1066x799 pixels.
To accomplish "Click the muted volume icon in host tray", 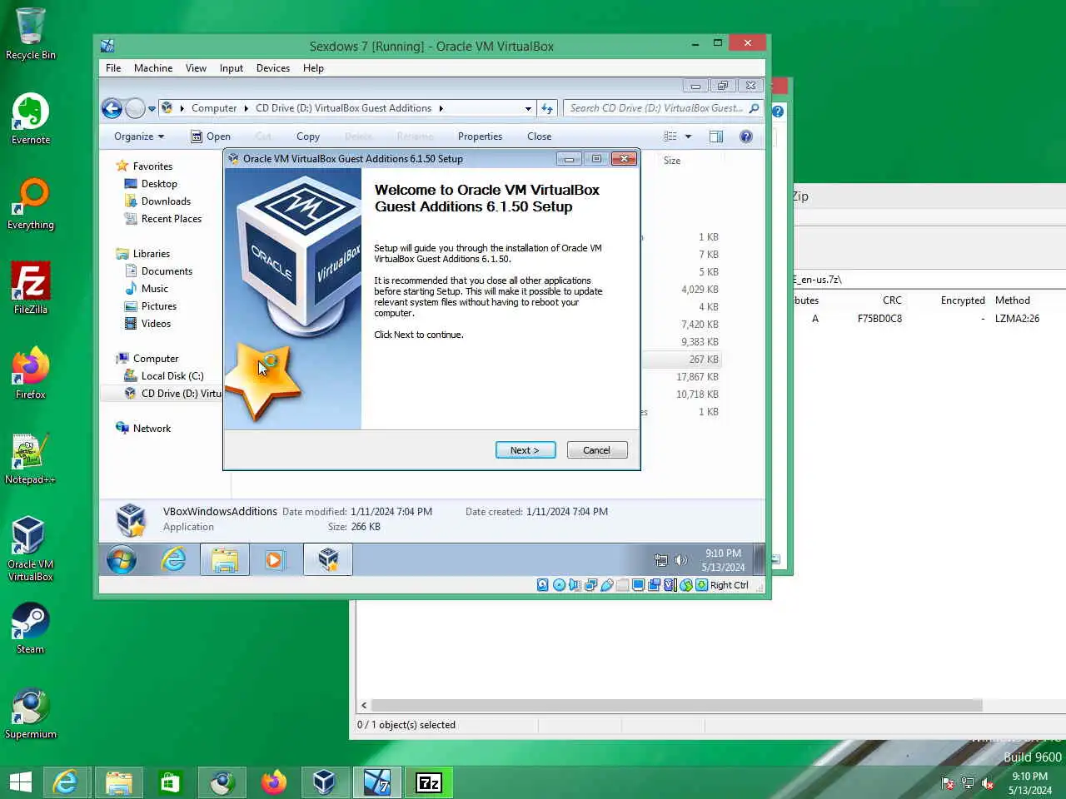I will coord(988,783).
